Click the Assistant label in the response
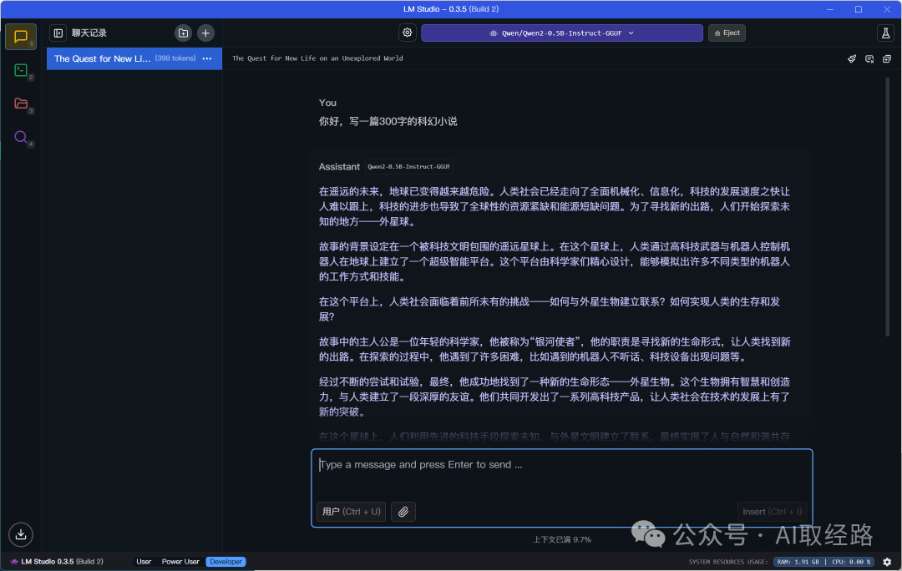Screen dimensions: 902x571 click(339, 167)
